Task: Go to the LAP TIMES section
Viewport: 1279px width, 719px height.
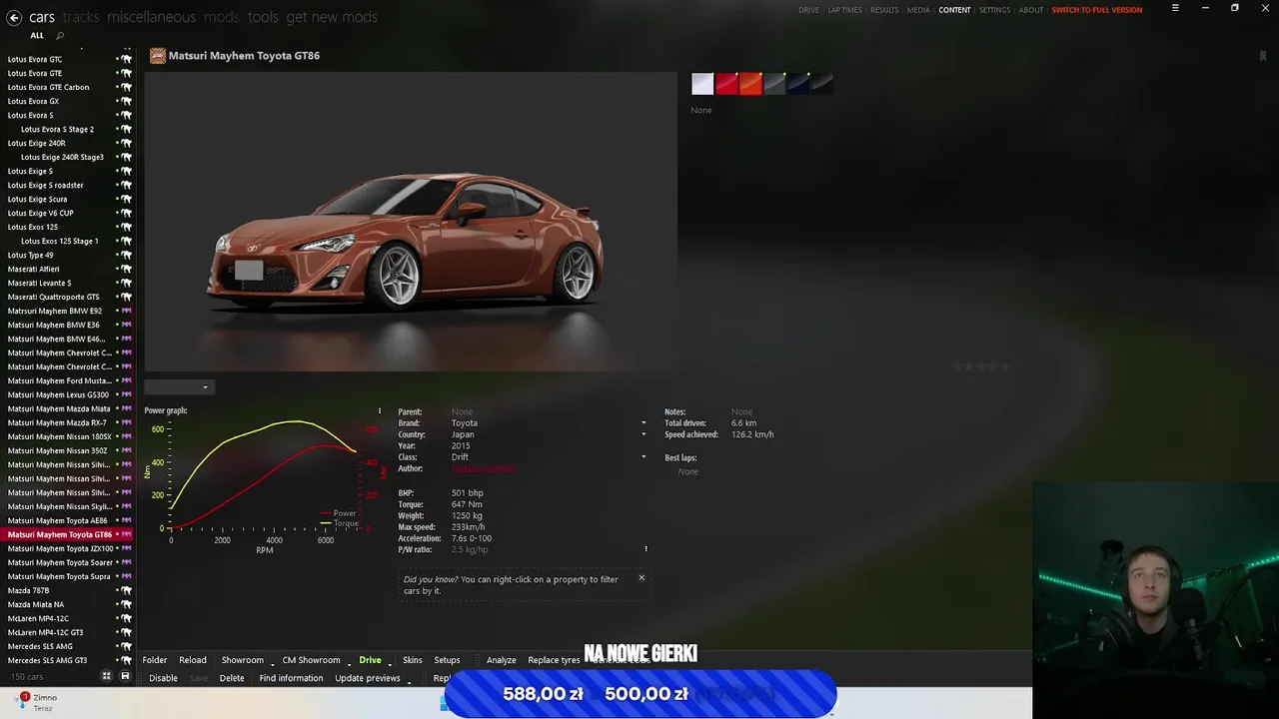Action: (844, 10)
